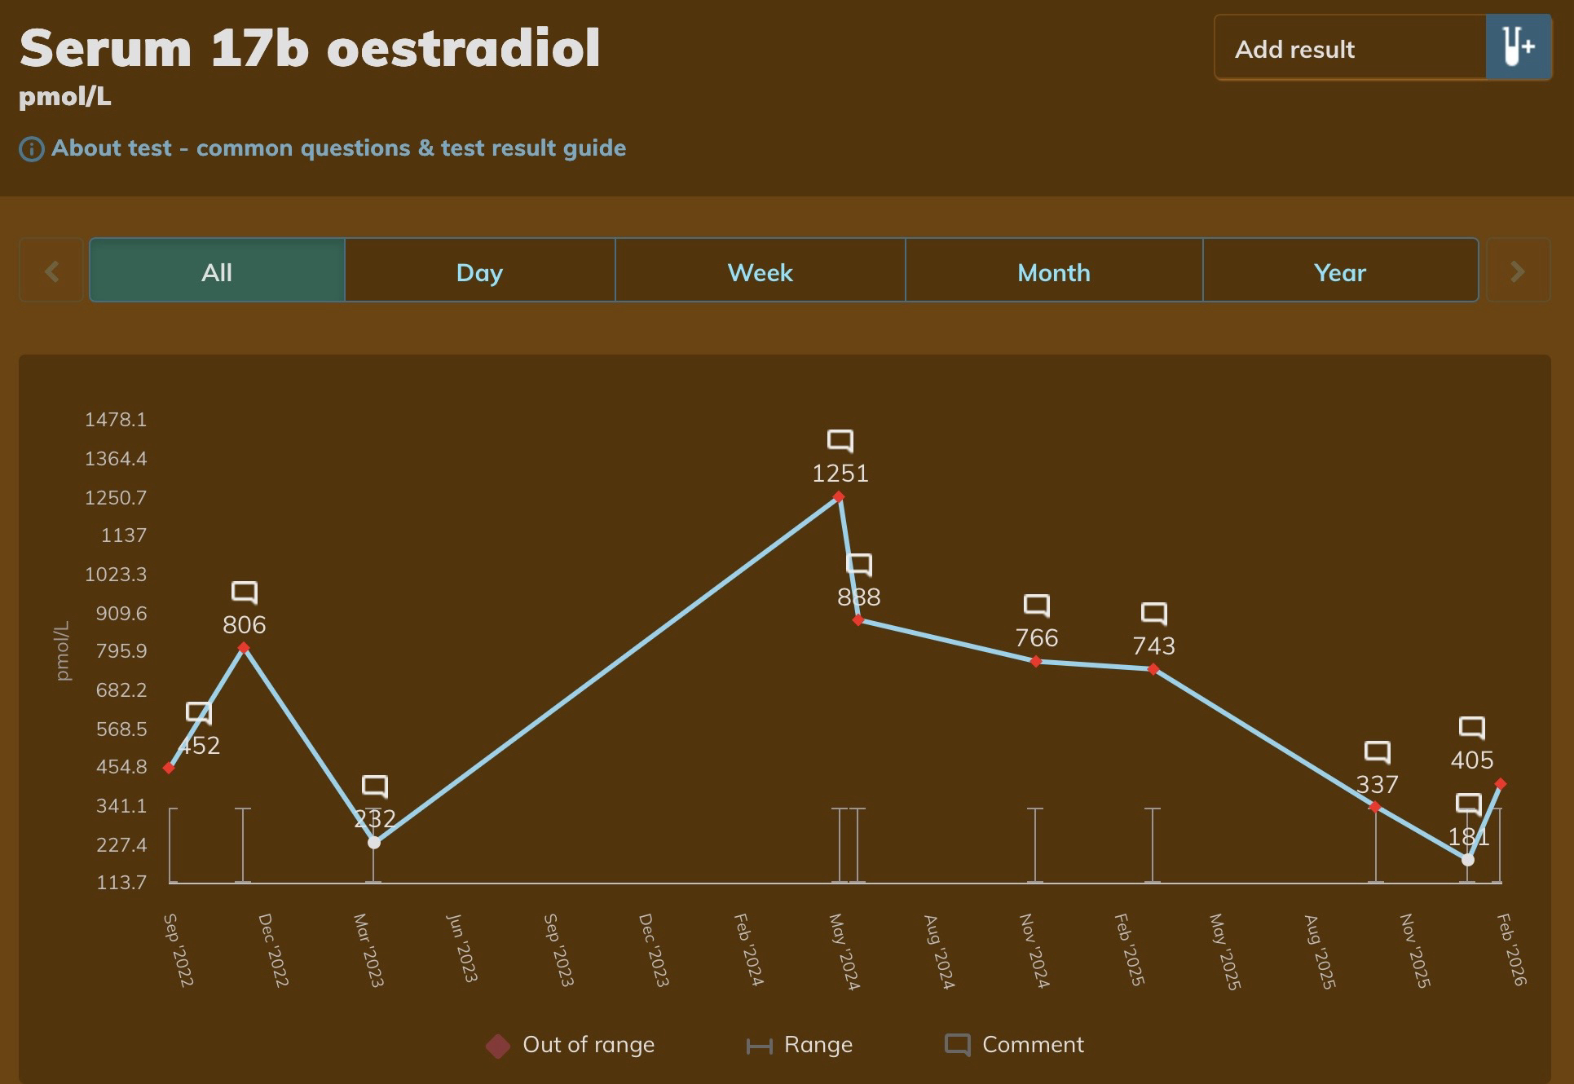Image resolution: width=1574 pixels, height=1084 pixels.
Task: Click the Out of range legend diamond
Action: pos(498,1046)
